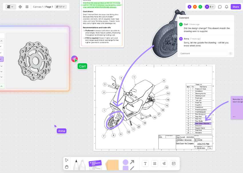Click the frame tool in bottom toolbar
243x173 pixels.
pos(154,164)
